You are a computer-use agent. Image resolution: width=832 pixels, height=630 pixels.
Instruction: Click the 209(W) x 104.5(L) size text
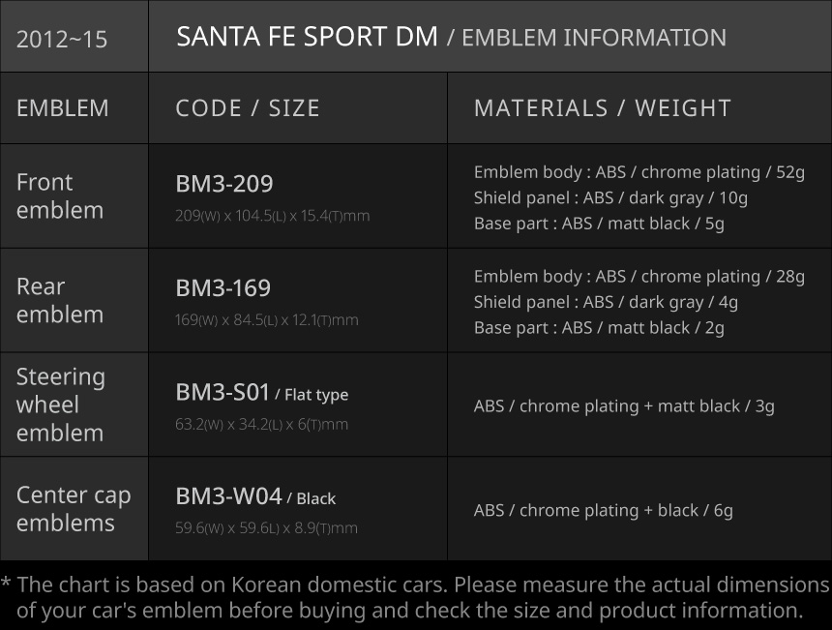(272, 216)
